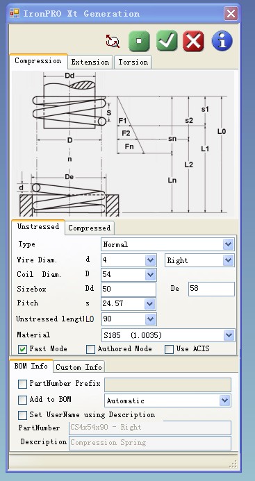Screen dimensions: 255x481
Task: Cancel using the red X icon
Action: pyautogui.click(x=193, y=41)
